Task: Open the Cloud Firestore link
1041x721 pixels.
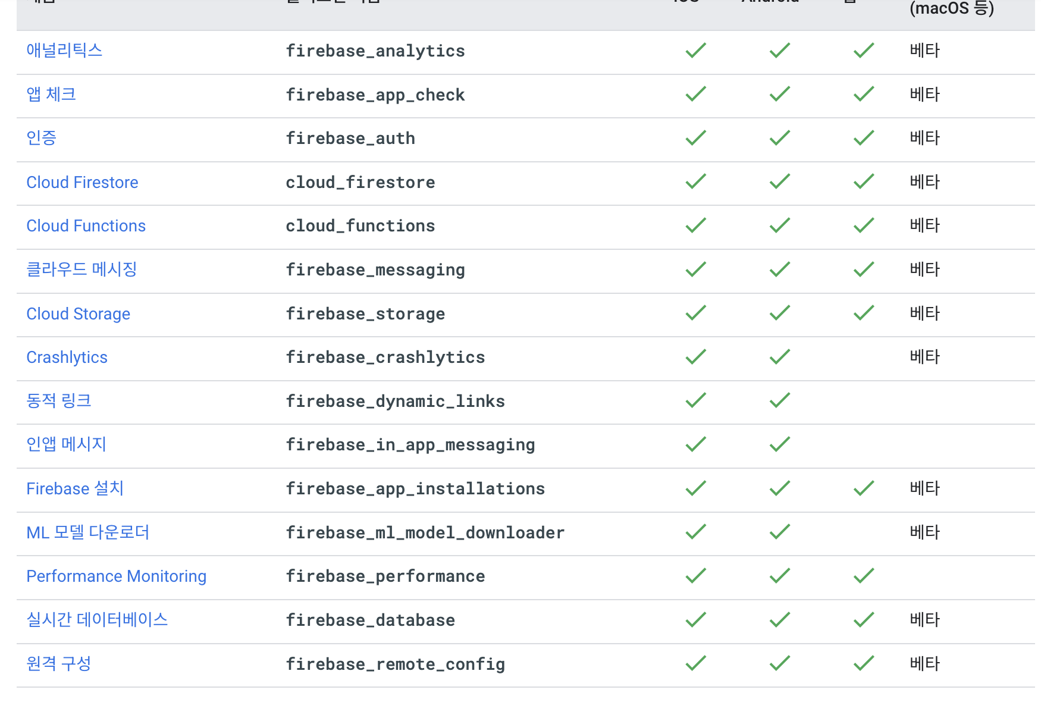Action: [82, 182]
